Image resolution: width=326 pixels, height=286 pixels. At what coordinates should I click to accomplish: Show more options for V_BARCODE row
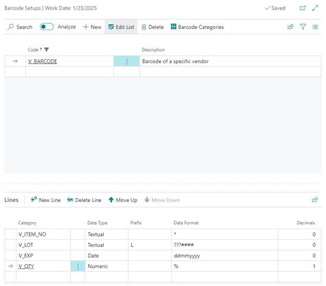coord(127,61)
